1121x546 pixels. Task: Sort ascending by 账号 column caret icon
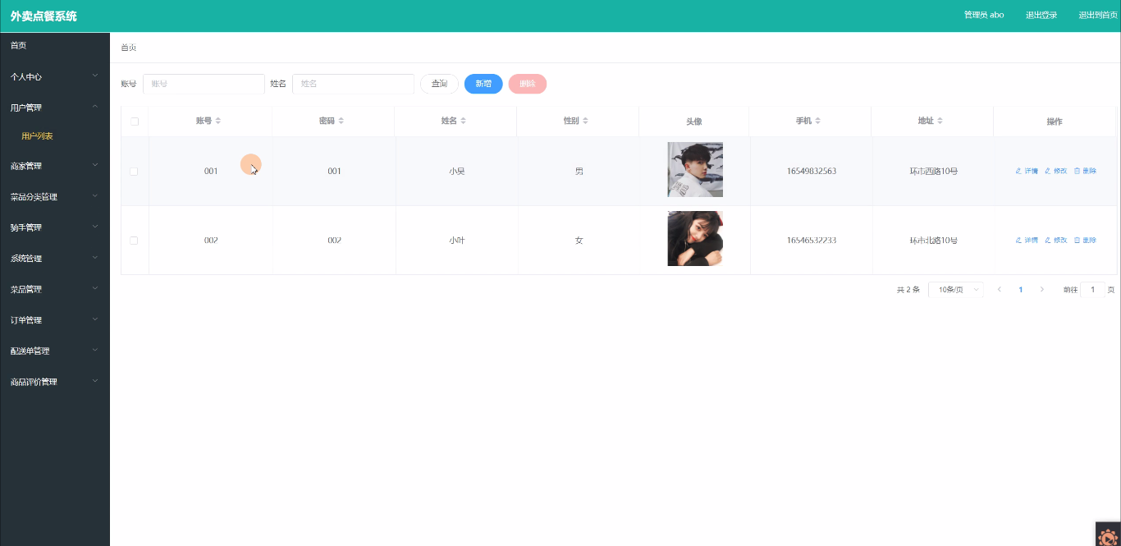click(x=218, y=118)
